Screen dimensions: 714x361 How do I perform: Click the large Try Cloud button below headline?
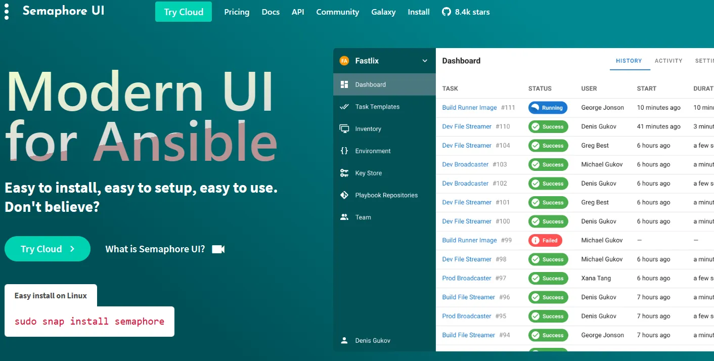pos(48,249)
